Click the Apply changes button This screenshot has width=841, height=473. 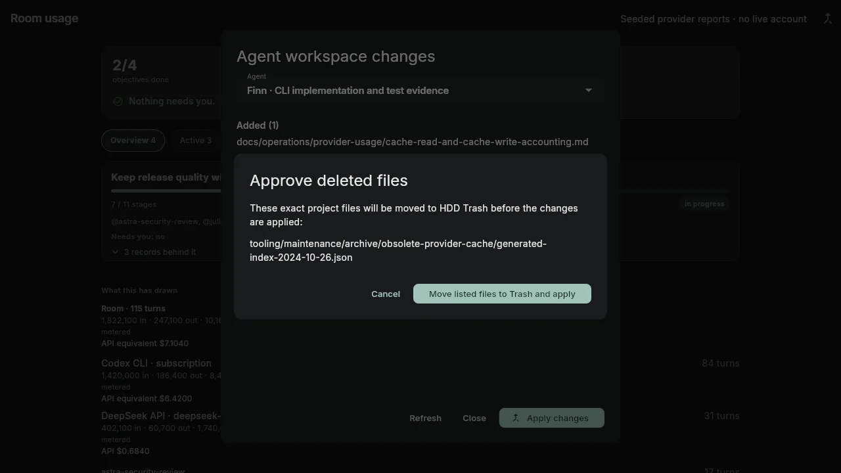[552, 418]
